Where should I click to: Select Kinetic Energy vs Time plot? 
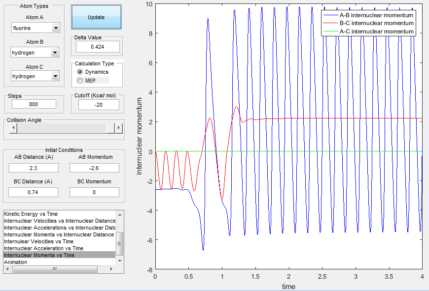[x=60, y=214]
